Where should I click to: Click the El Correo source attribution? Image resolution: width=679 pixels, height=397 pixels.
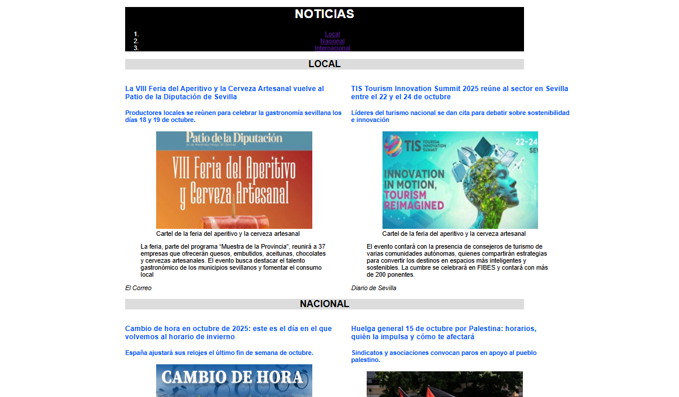coord(137,287)
